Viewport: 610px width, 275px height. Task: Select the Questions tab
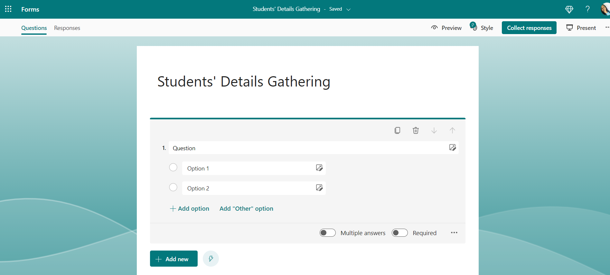[x=34, y=28]
